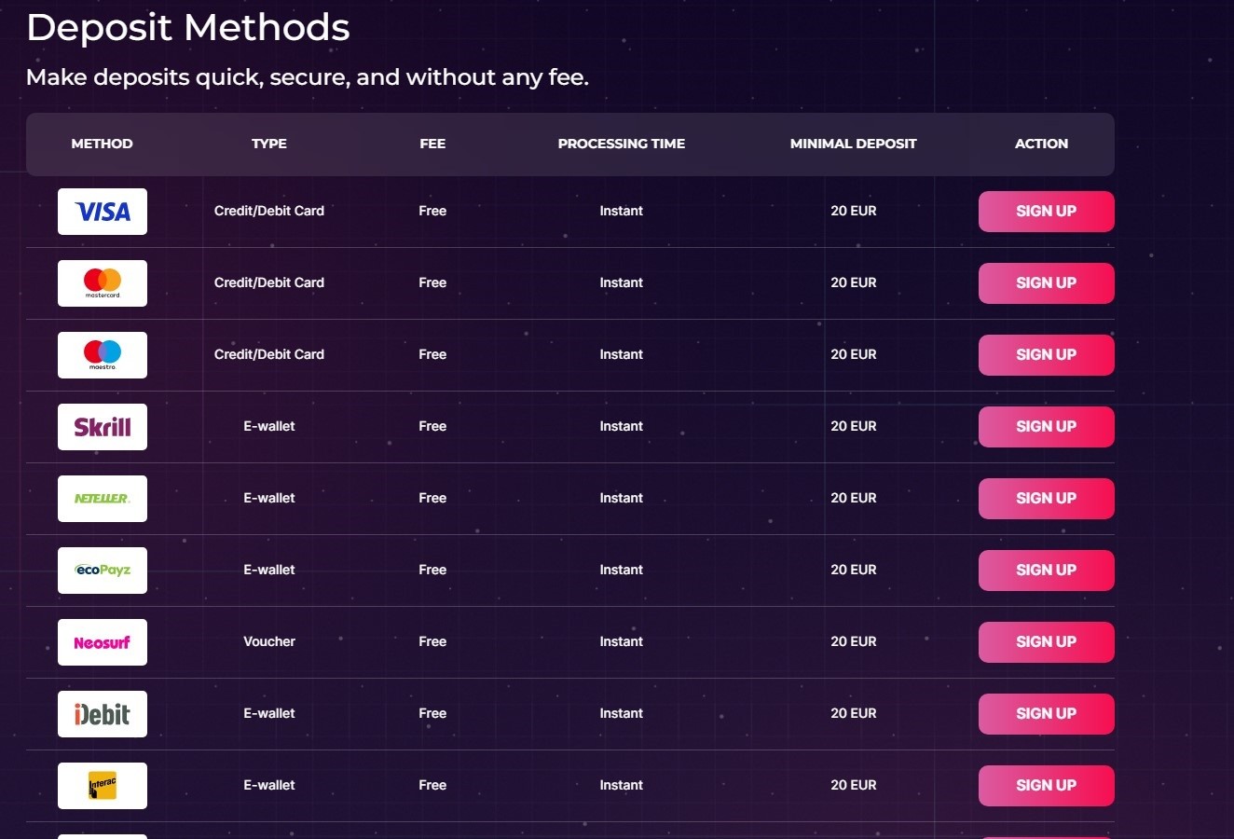Click the VISA payment logo

coord(103,212)
